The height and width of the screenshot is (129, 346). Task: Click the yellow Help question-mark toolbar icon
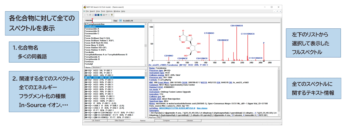112,15
